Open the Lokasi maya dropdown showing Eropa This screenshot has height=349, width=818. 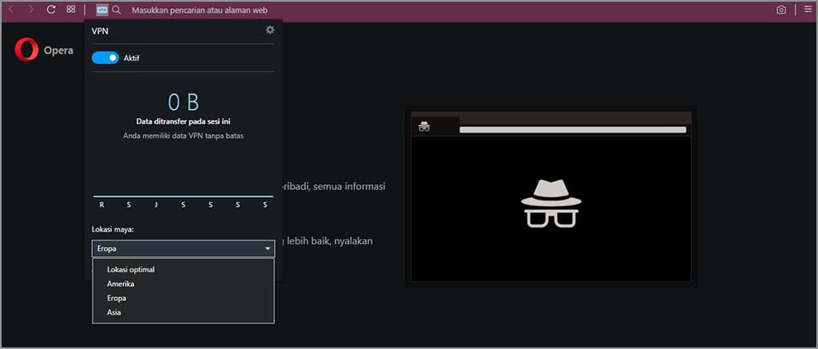(x=183, y=248)
